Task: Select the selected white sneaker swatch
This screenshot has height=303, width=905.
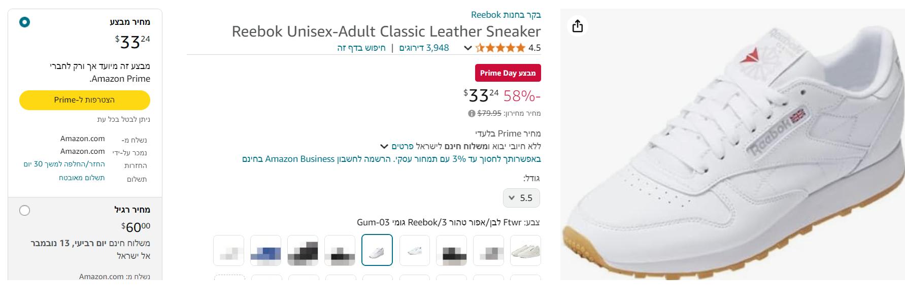Action: point(377,250)
